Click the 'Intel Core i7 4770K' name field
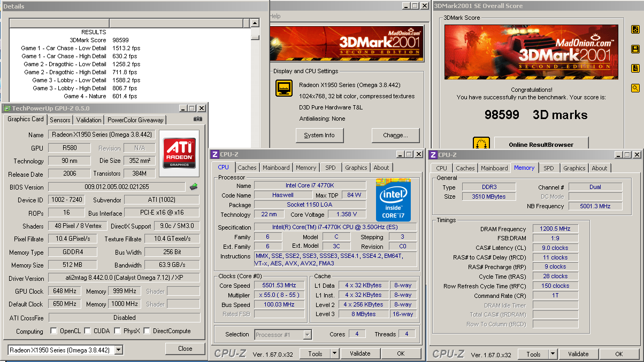The height and width of the screenshot is (362, 644). (x=310, y=186)
